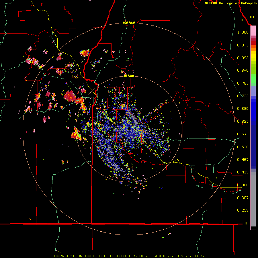Click the 0.307 colorbar value
Viewport: 258px width, 258px height.
tap(243, 198)
